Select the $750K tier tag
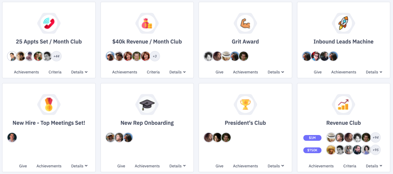 pos(312,150)
